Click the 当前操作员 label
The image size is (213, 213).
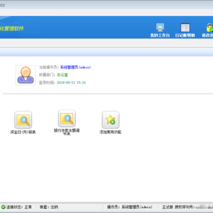coord(49,67)
